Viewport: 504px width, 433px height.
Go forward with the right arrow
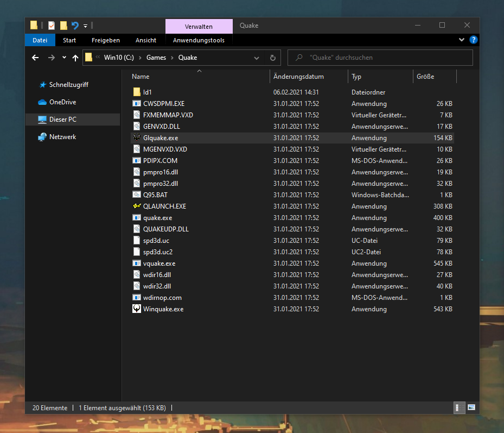click(x=51, y=58)
